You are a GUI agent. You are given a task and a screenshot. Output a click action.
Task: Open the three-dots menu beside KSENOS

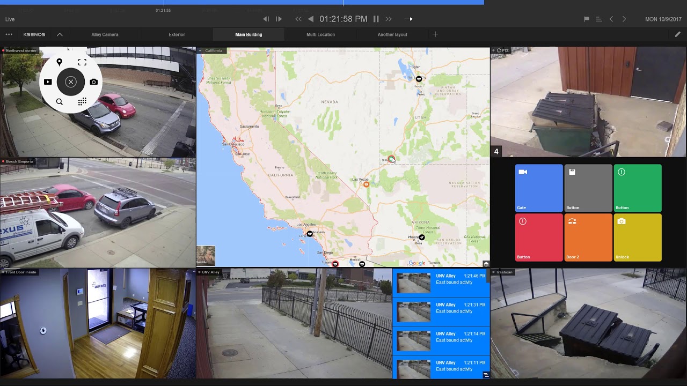pyautogui.click(x=9, y=34)
